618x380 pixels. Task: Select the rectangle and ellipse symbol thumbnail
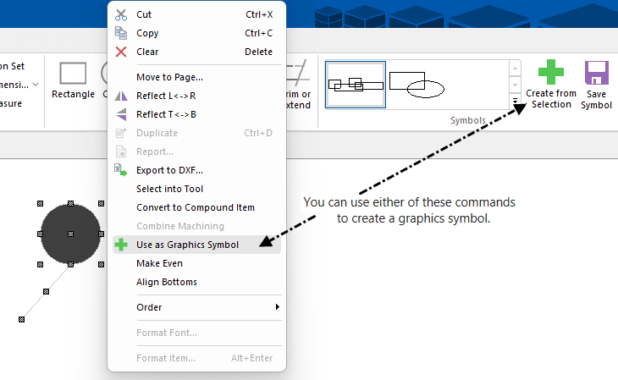[x=417, y=85]
